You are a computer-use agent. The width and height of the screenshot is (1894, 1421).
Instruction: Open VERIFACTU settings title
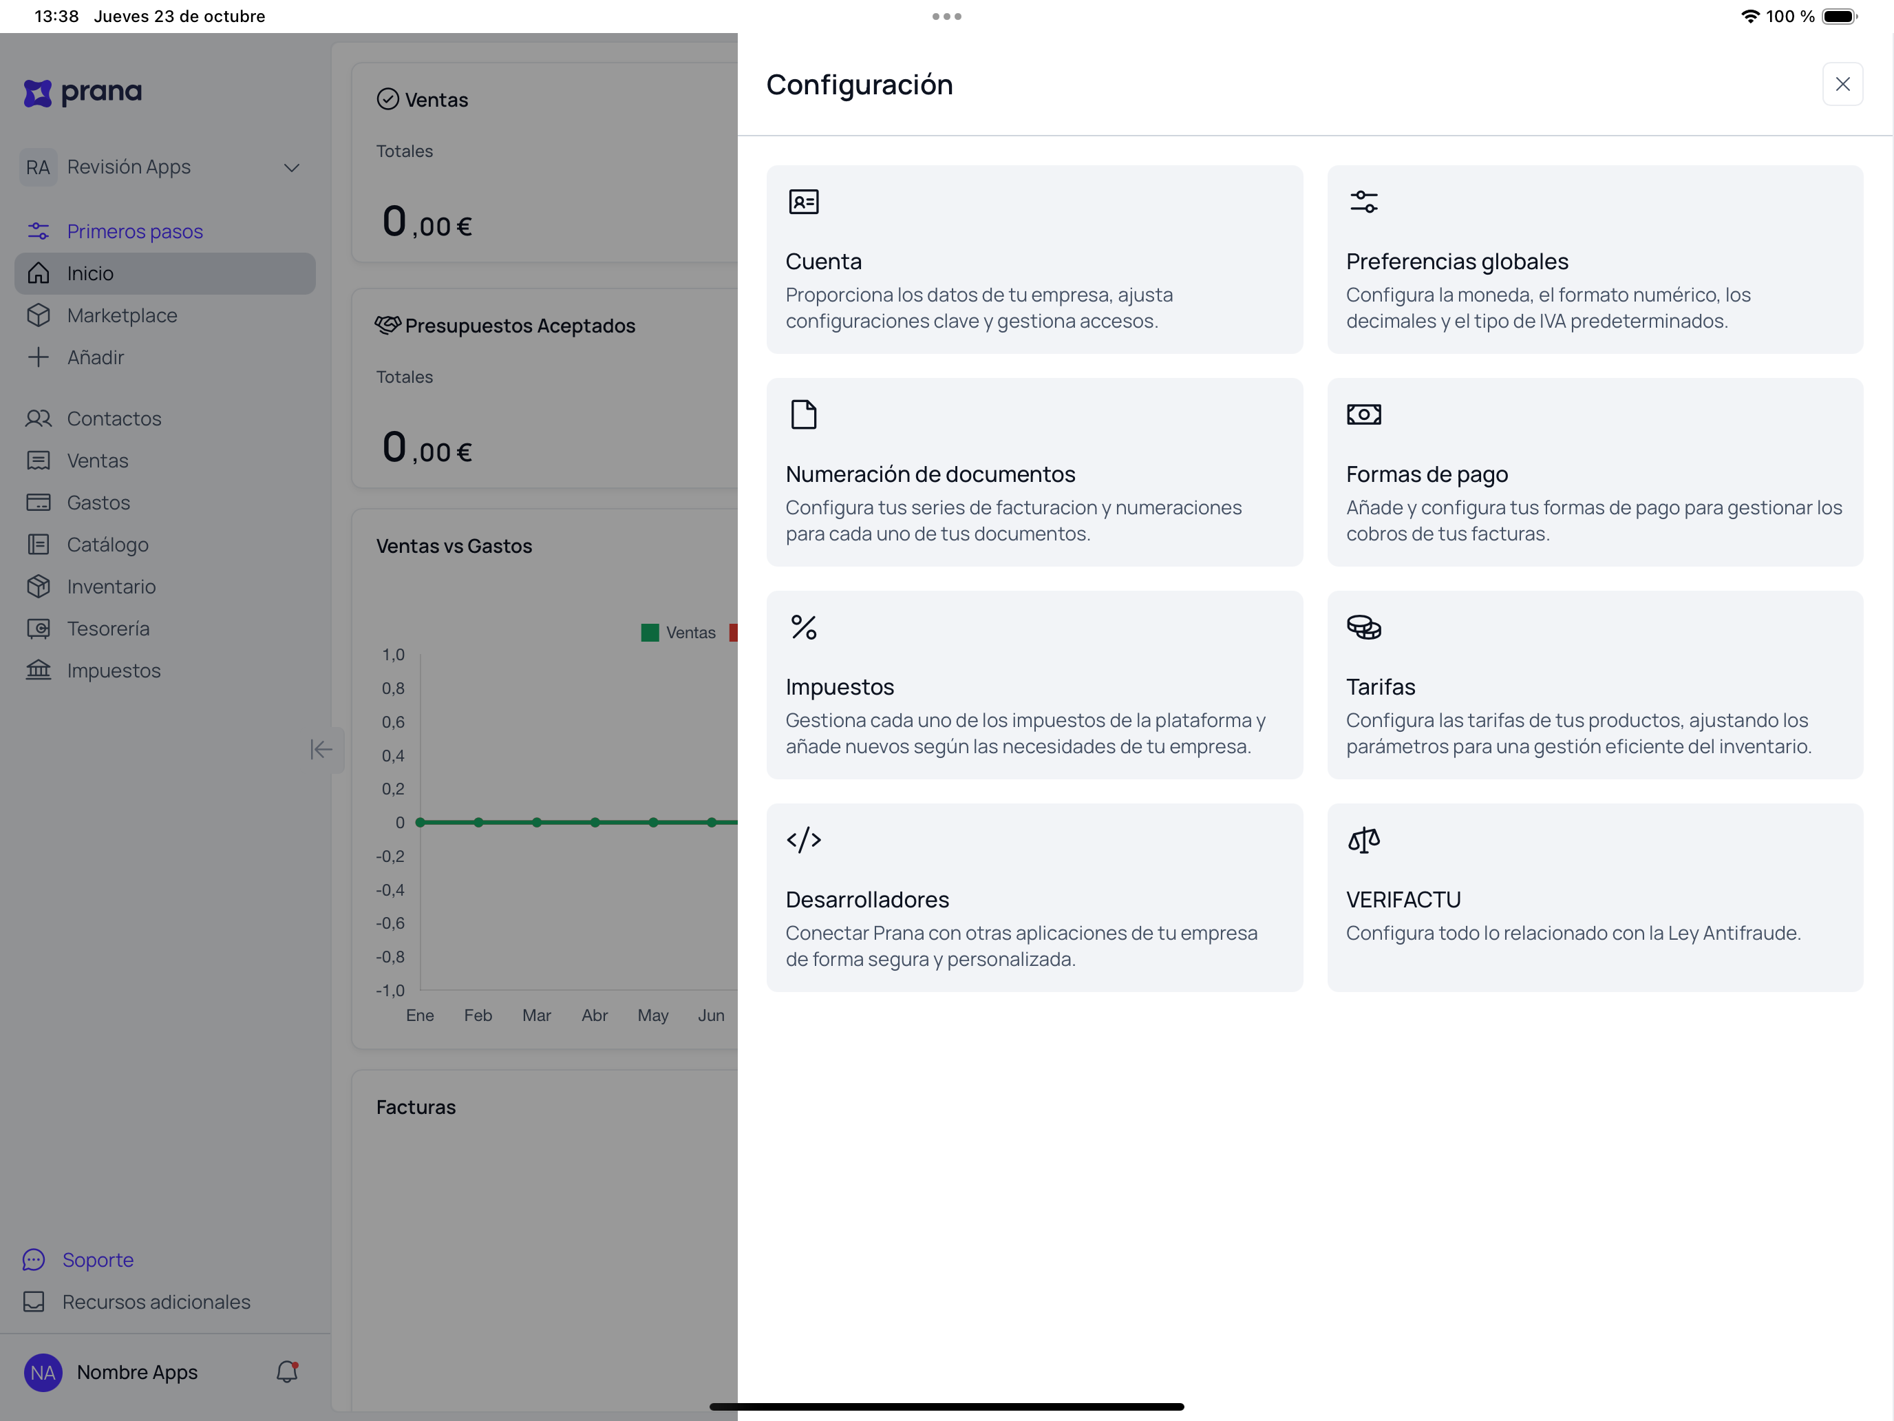click(1403, 899)
